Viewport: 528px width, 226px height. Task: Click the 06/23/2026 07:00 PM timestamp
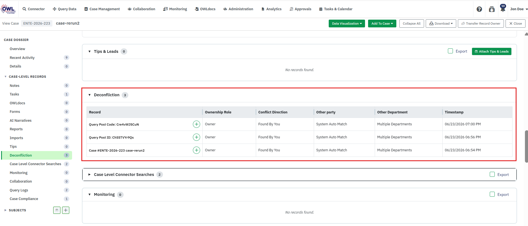tap(463, 124)
